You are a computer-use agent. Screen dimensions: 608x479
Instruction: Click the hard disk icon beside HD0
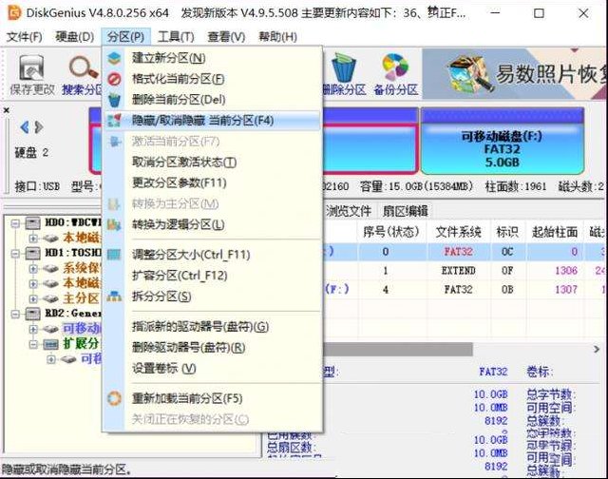(32, 223)
